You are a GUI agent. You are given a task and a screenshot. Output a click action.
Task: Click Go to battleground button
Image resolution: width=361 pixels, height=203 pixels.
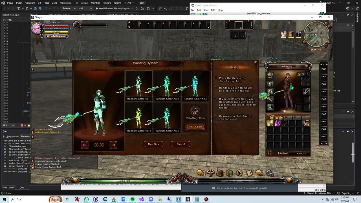coord(56,36)
